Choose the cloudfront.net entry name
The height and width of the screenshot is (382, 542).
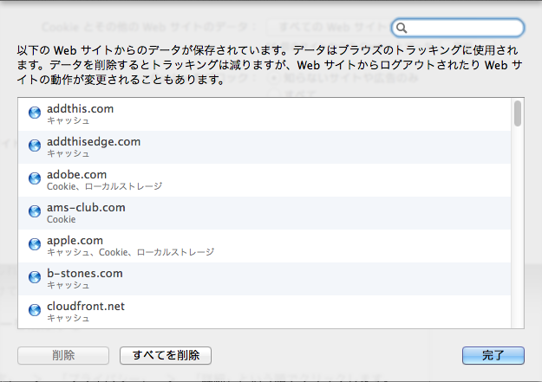pyautogui.click(x=86, y=306)
